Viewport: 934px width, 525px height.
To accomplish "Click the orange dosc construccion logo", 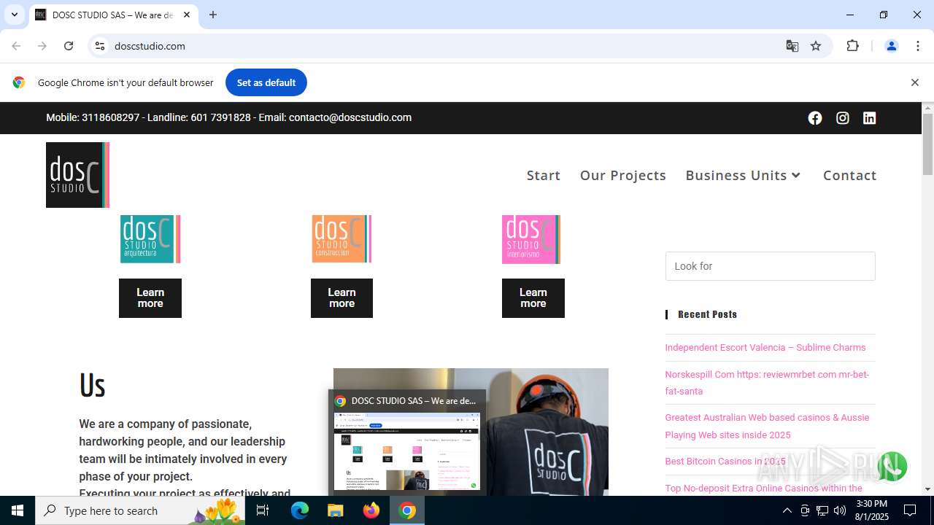I will [341, 239].
